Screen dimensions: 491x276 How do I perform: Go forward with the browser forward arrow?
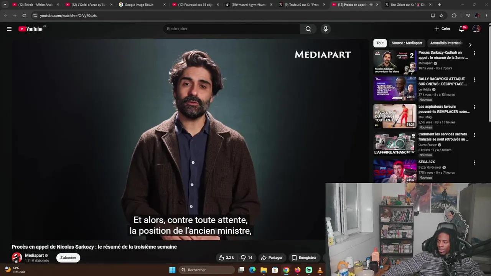point(15,15)
